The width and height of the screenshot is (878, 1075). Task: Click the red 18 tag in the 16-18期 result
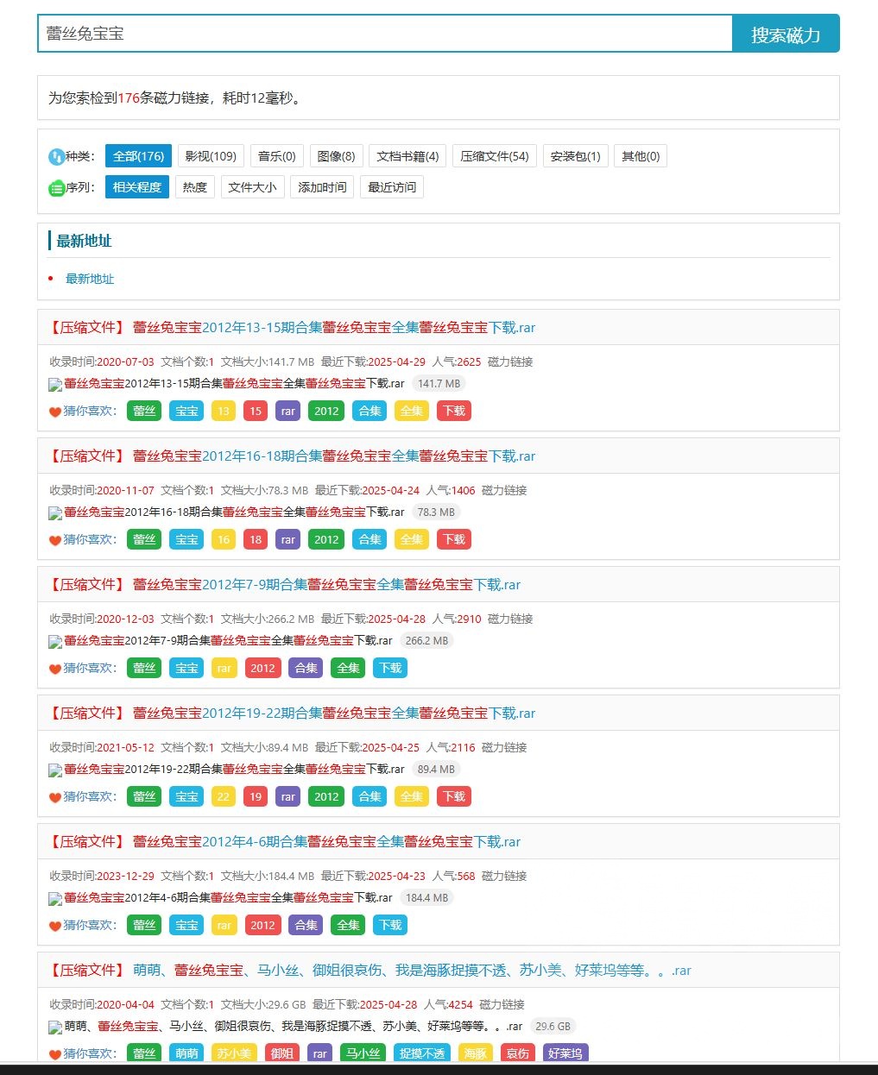(256, 539)
